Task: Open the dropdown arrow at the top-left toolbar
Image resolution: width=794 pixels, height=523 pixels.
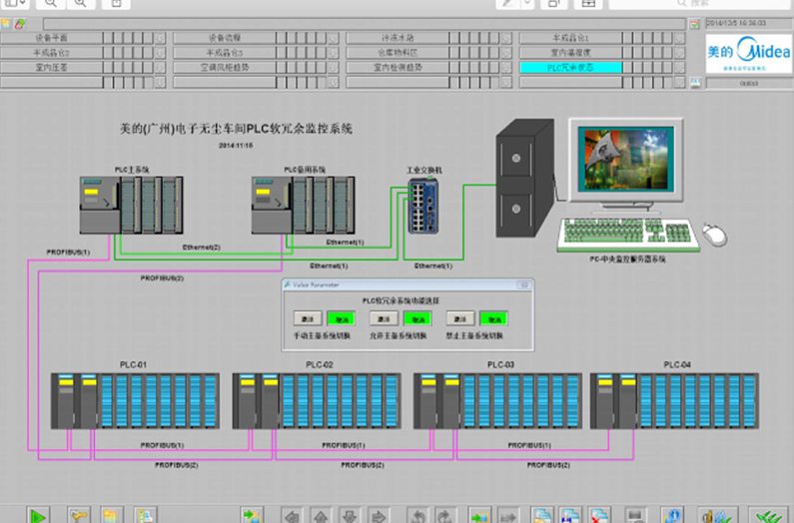Action: point(24,3)
